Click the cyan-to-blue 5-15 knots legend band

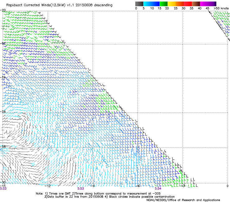coord(151,4)
